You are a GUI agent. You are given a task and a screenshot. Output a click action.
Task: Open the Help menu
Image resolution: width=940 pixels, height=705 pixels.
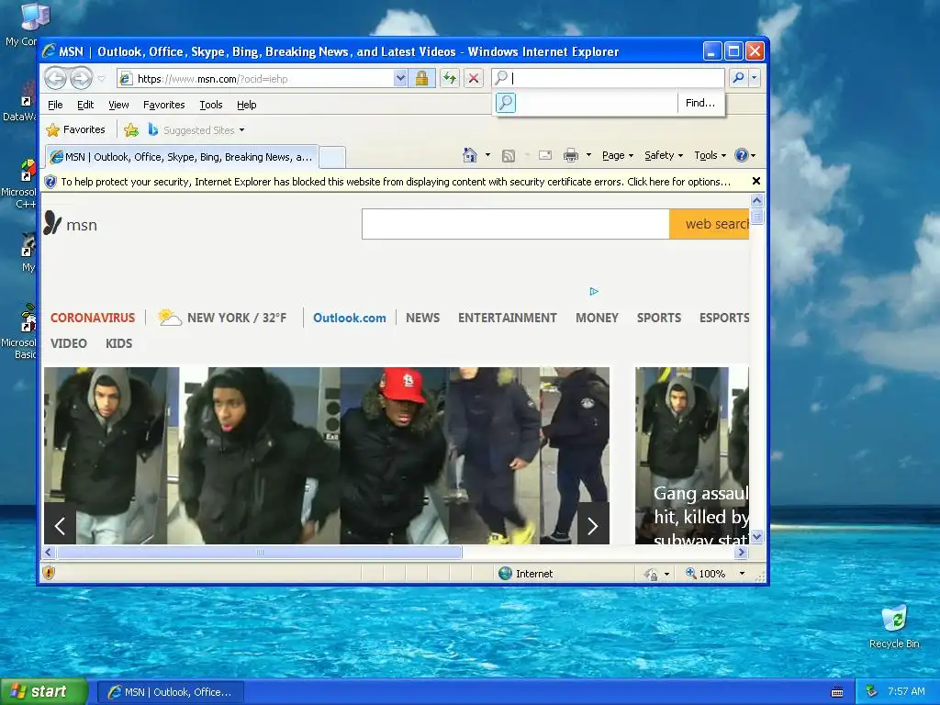click(x=246, y=105)
